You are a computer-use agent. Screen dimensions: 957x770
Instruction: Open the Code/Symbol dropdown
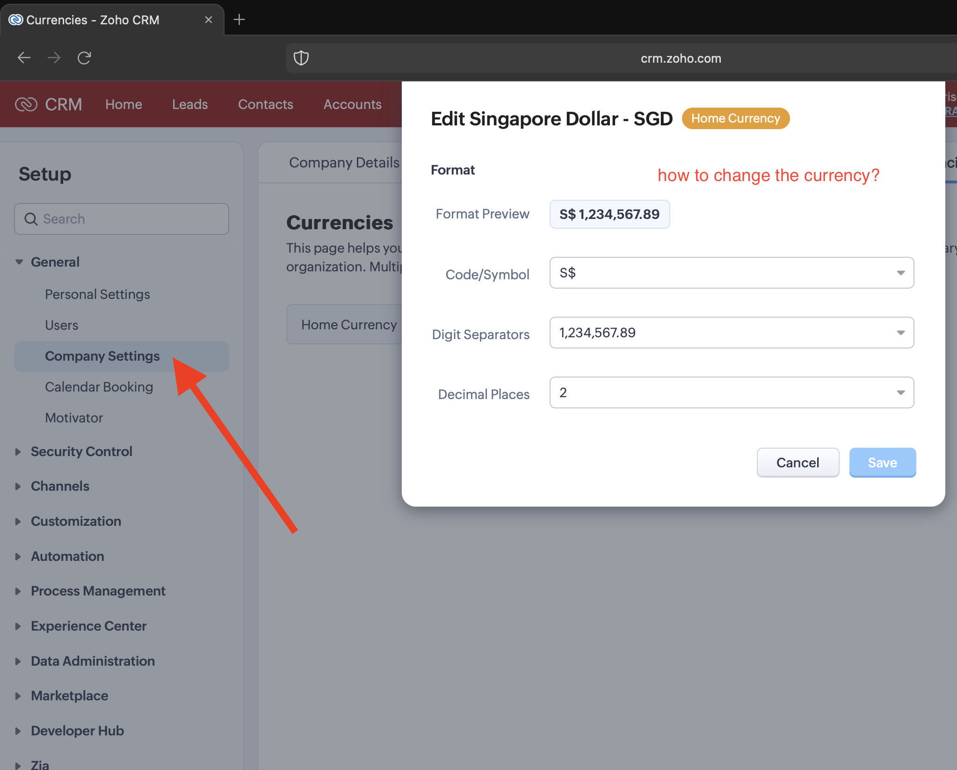coord(731,273)
